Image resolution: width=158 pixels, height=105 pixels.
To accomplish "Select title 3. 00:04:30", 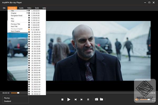I will (x=37, y=15).
